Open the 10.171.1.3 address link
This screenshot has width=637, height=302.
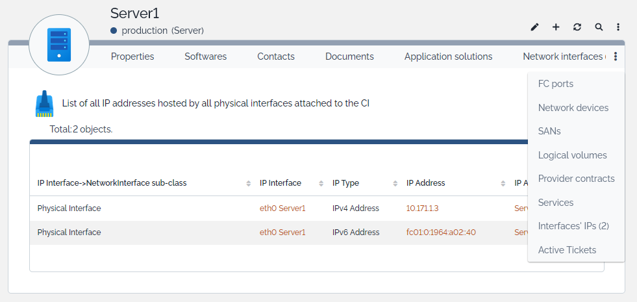pyautogui.click(x=422, y=208)
